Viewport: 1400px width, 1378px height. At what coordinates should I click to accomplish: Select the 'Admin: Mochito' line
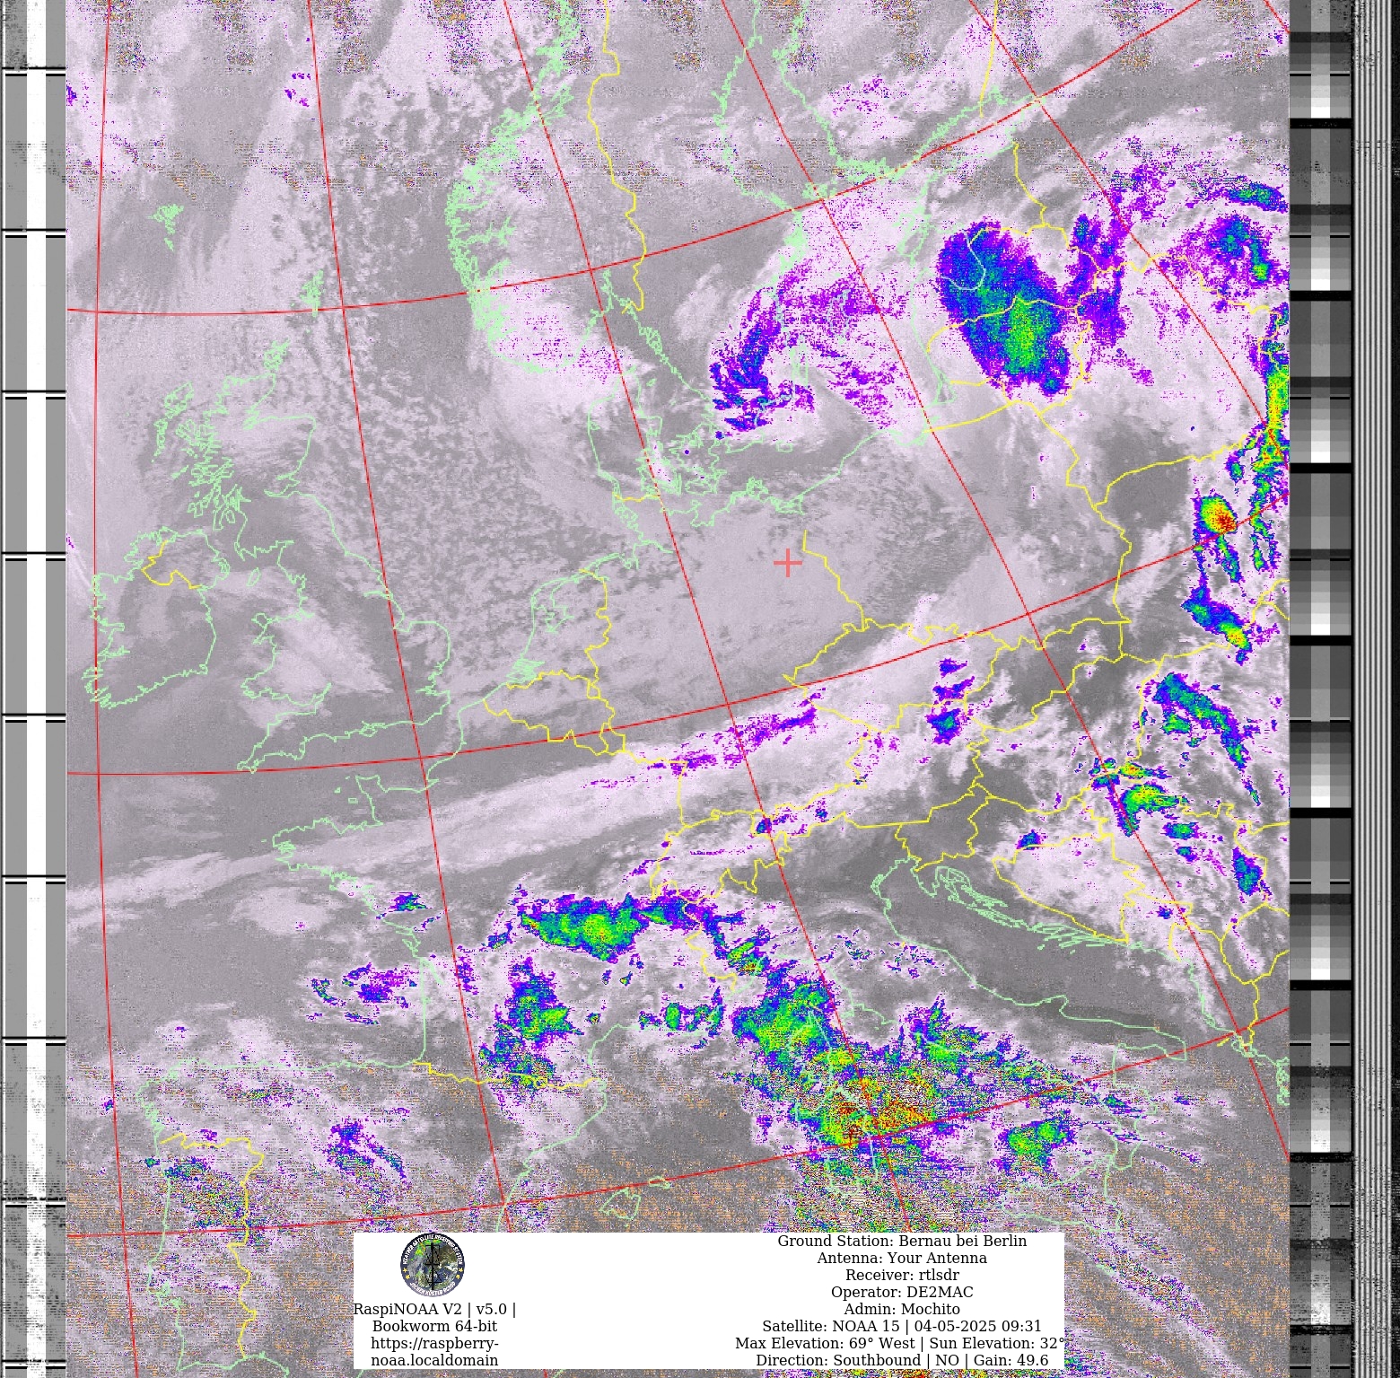coord(901,1309)
